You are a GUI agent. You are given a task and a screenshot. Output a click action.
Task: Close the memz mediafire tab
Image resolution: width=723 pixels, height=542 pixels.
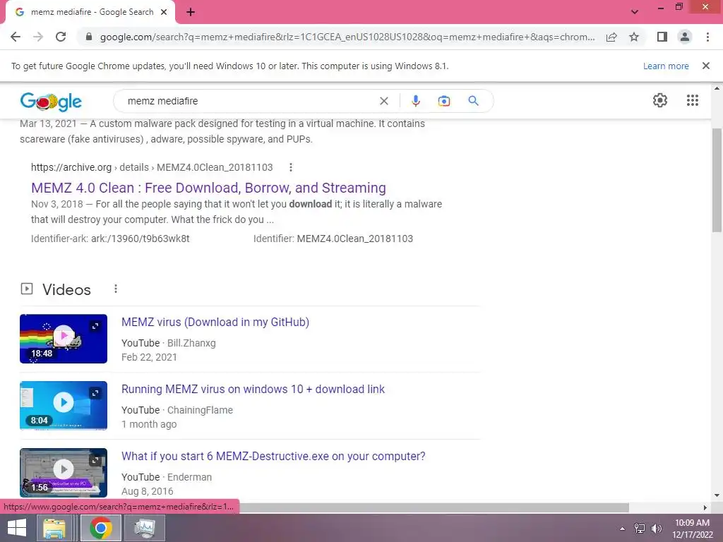pyautogui.click(x=164, y=12)
